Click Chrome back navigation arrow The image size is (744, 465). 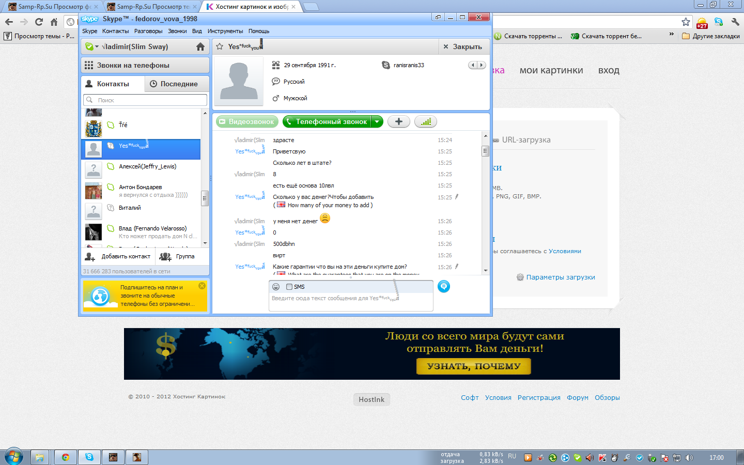click(9, 22)
